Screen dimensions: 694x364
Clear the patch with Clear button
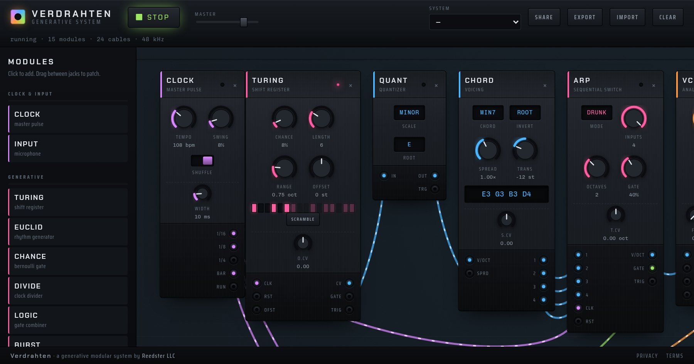[x=668, y=17]
